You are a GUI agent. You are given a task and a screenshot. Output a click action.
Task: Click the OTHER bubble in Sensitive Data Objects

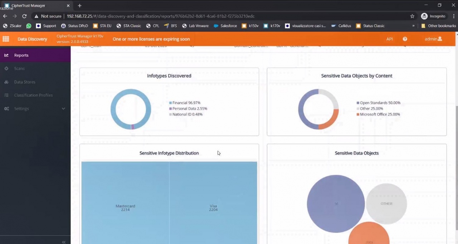(x=386, y=204)
